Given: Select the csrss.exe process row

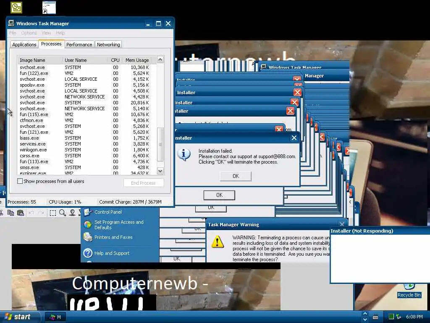Looking at the screenshot, I should coord(87,156).
